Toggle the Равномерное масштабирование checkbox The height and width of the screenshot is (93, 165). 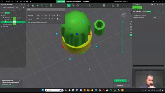click(29, 22)
